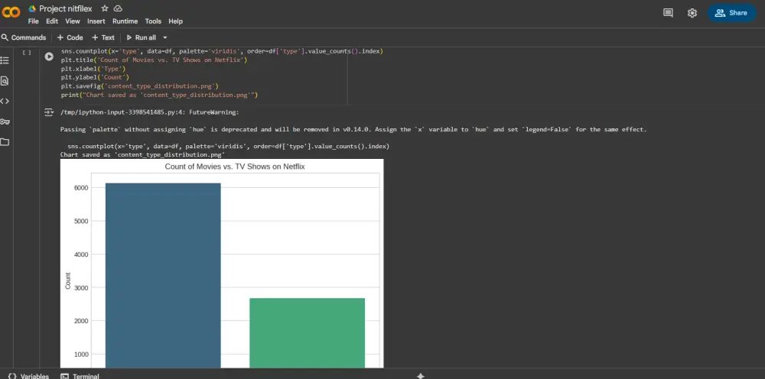Click the sns.countplot code line
The width and height of the screenshot is (765, 379).
(222, 51)
